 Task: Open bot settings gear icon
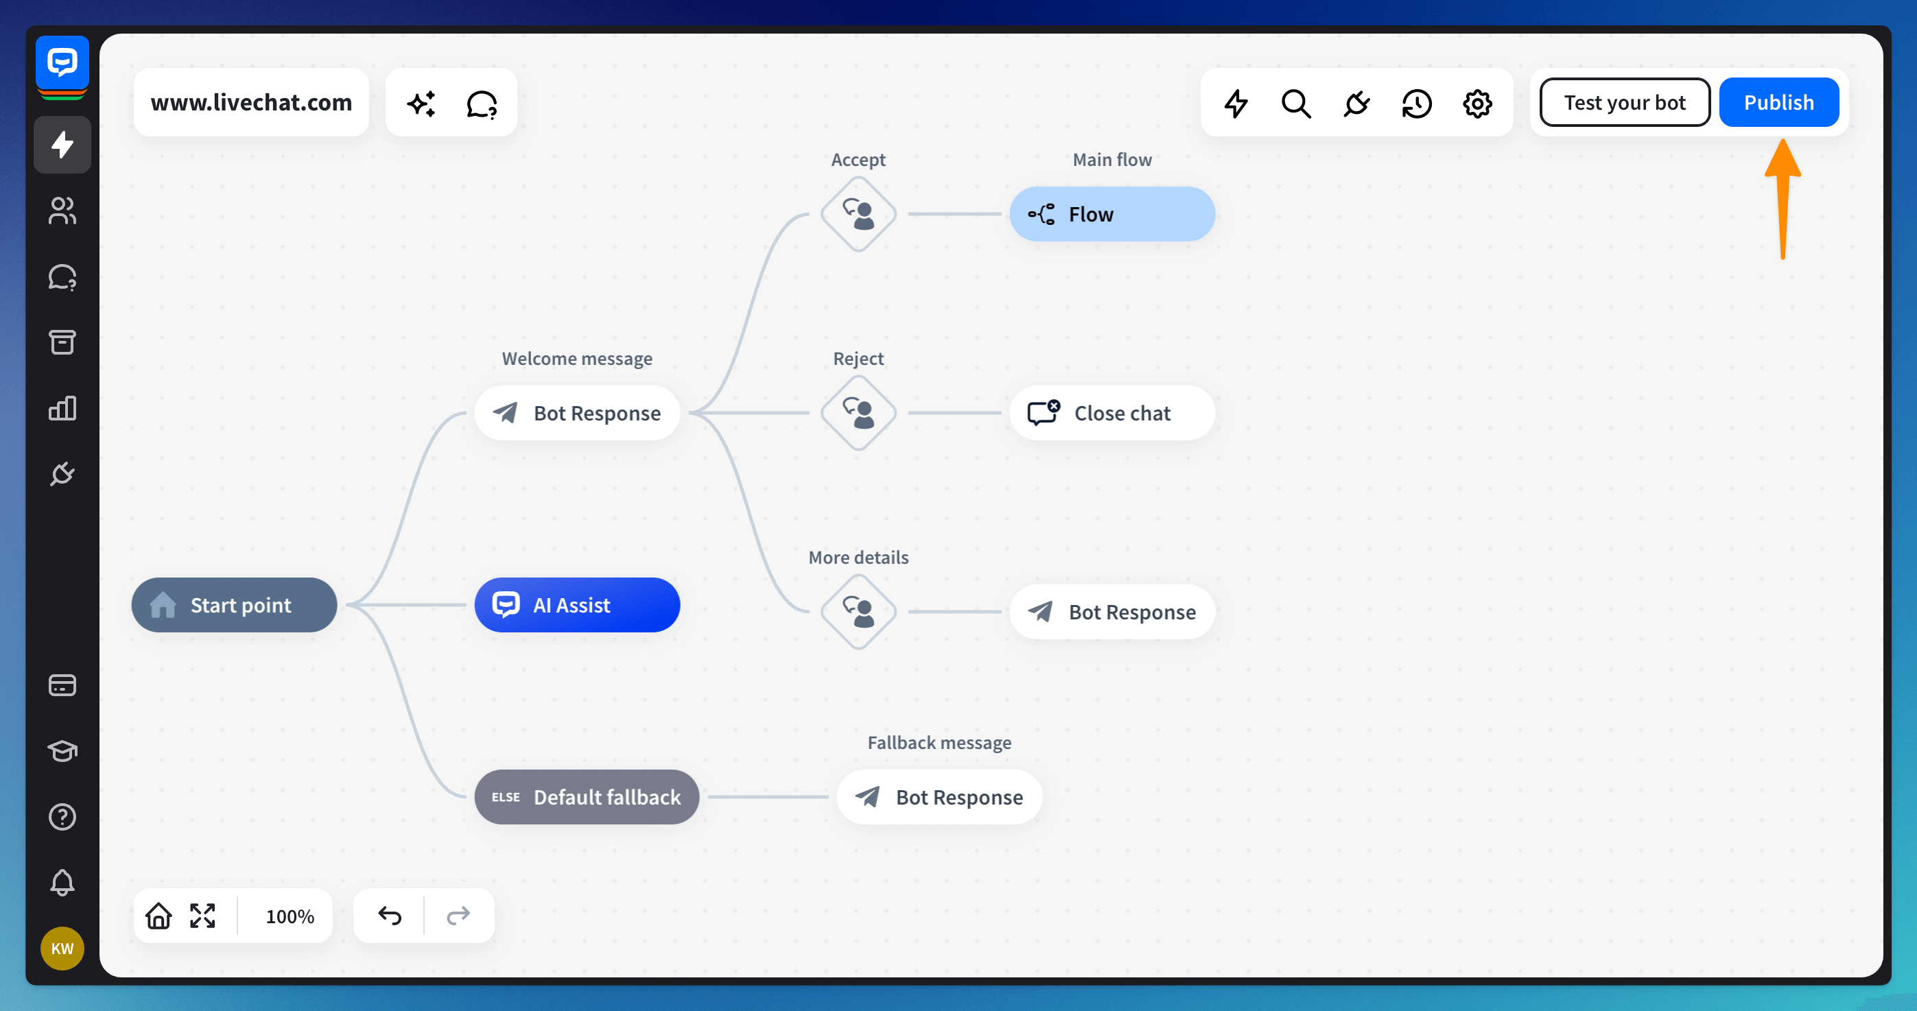[x=1477, y=104]
